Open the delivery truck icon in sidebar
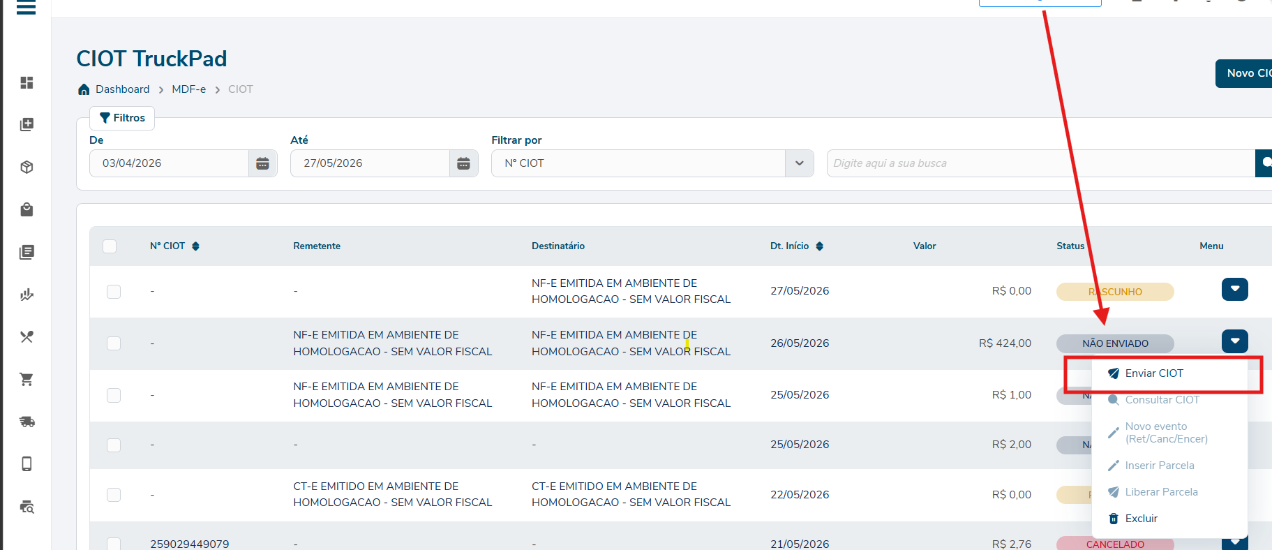The width and height of the screenshot is (1272, 550). tap(27, 422)
